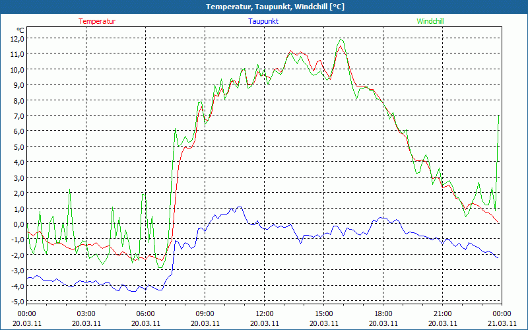528x330 pixels.
Task: Click the 4,0 y-axis value
Action: (19, 162)
